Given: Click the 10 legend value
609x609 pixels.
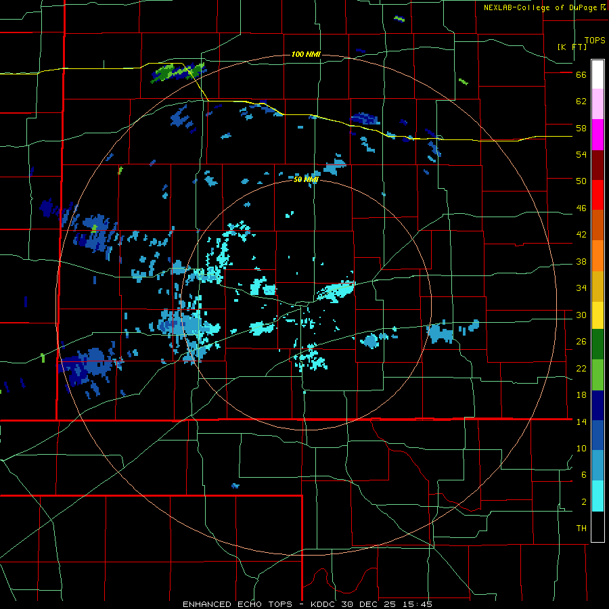Looking at the screenshot, I should pos(581,449).
